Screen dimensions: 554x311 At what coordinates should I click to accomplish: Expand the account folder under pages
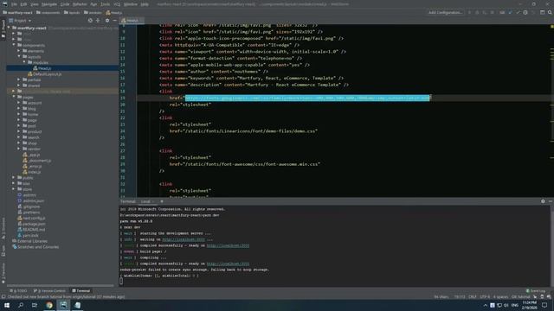point(19,103)
